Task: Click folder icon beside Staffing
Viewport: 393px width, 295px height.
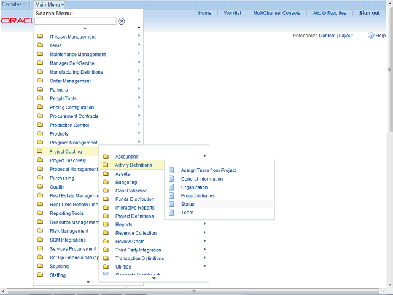Action: [40, 275]
